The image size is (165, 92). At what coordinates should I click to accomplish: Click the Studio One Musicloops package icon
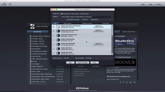[58, 44]
